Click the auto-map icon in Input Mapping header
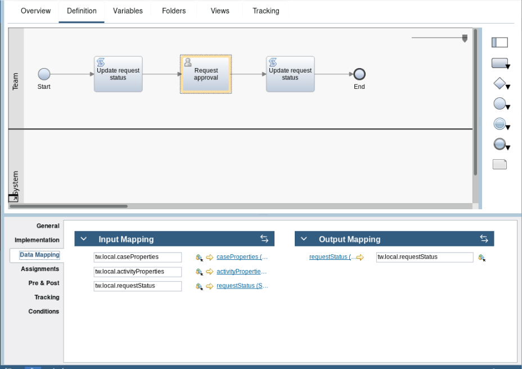The image size is (522, 369). 264,238
